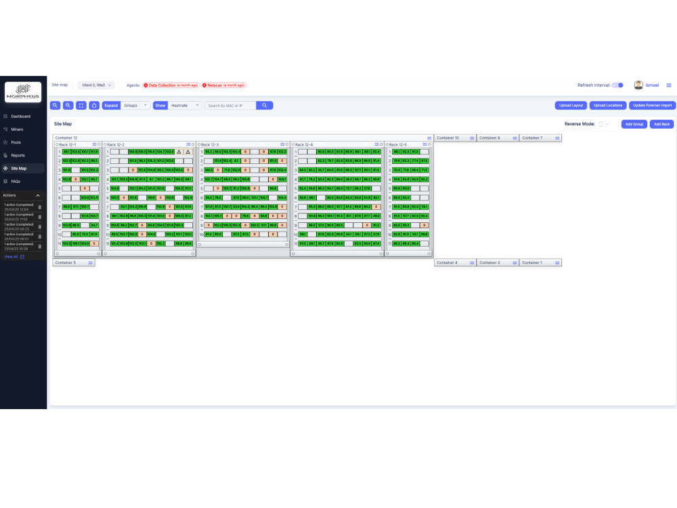Select the circle before Rack 12-5 title

click(x=387, y=144)
